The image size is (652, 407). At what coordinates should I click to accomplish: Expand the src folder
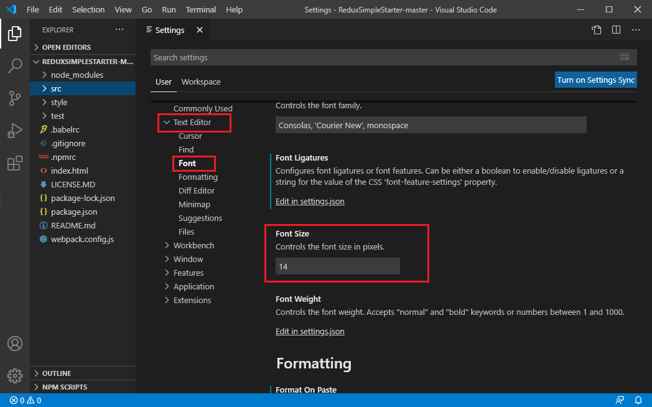tap(83, 88)
